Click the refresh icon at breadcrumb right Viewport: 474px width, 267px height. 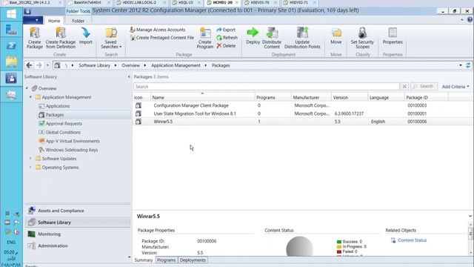click(x=468, y=65)
